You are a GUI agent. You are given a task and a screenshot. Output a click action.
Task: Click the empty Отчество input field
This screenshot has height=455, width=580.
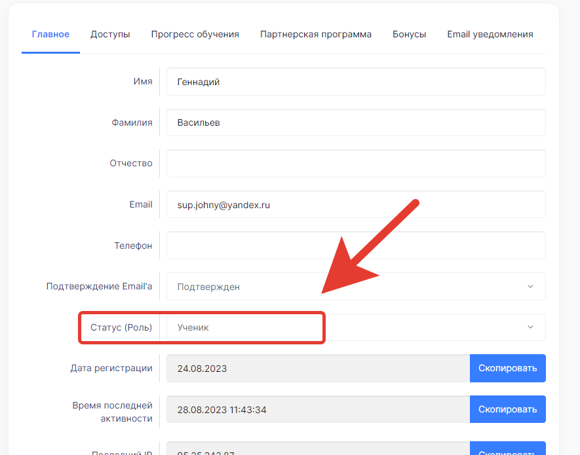356,164
